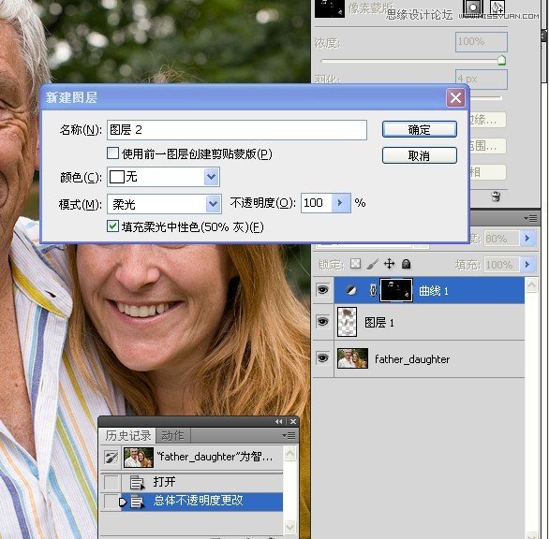This screenshot has height=539, width=549.
Task: Click the Masks panel density slider handle
Action: pos(502,60)
